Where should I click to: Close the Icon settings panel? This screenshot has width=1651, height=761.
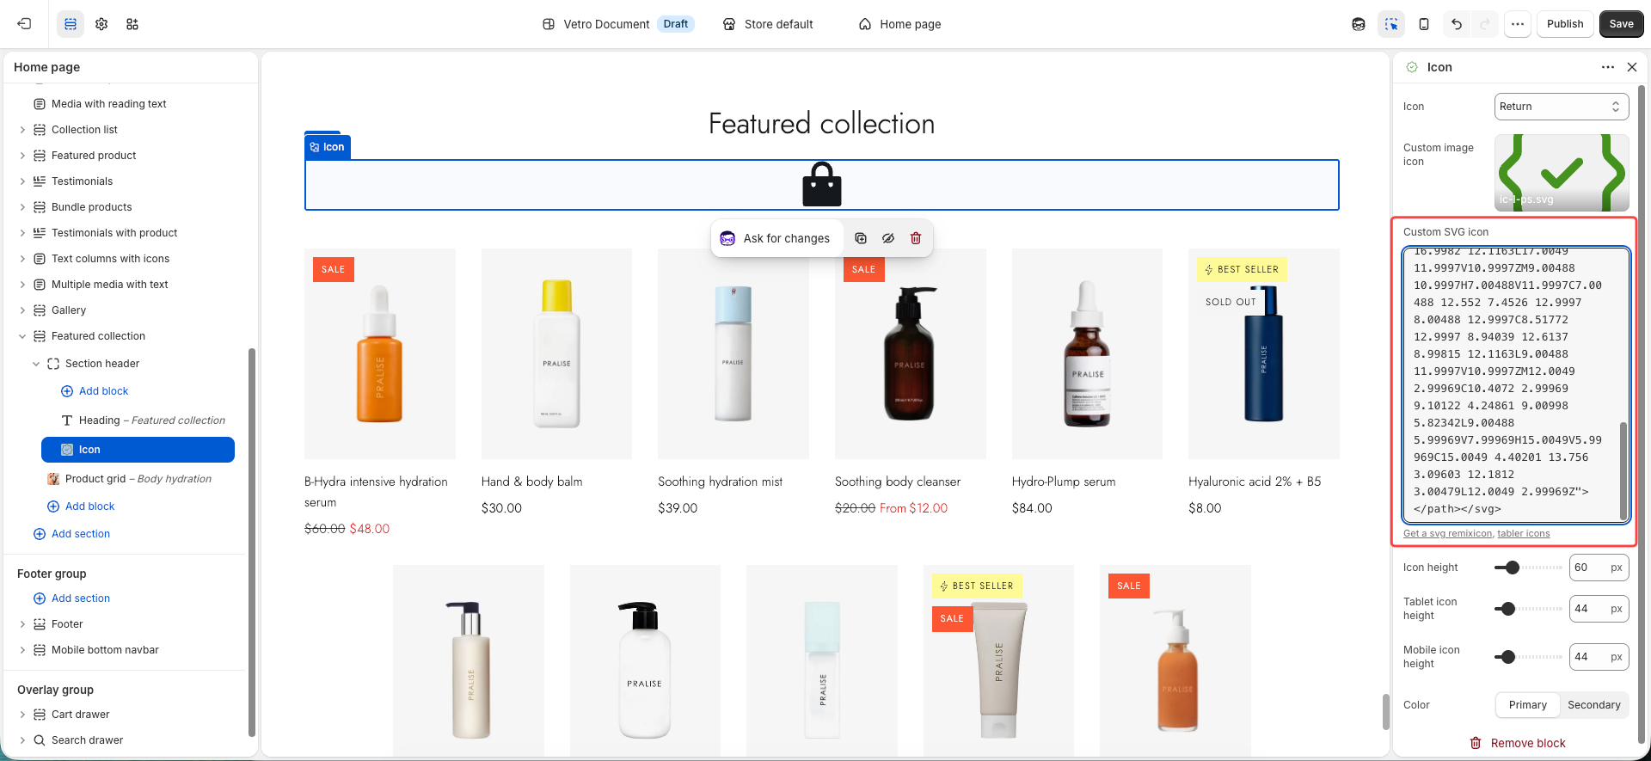point(1632,67)
